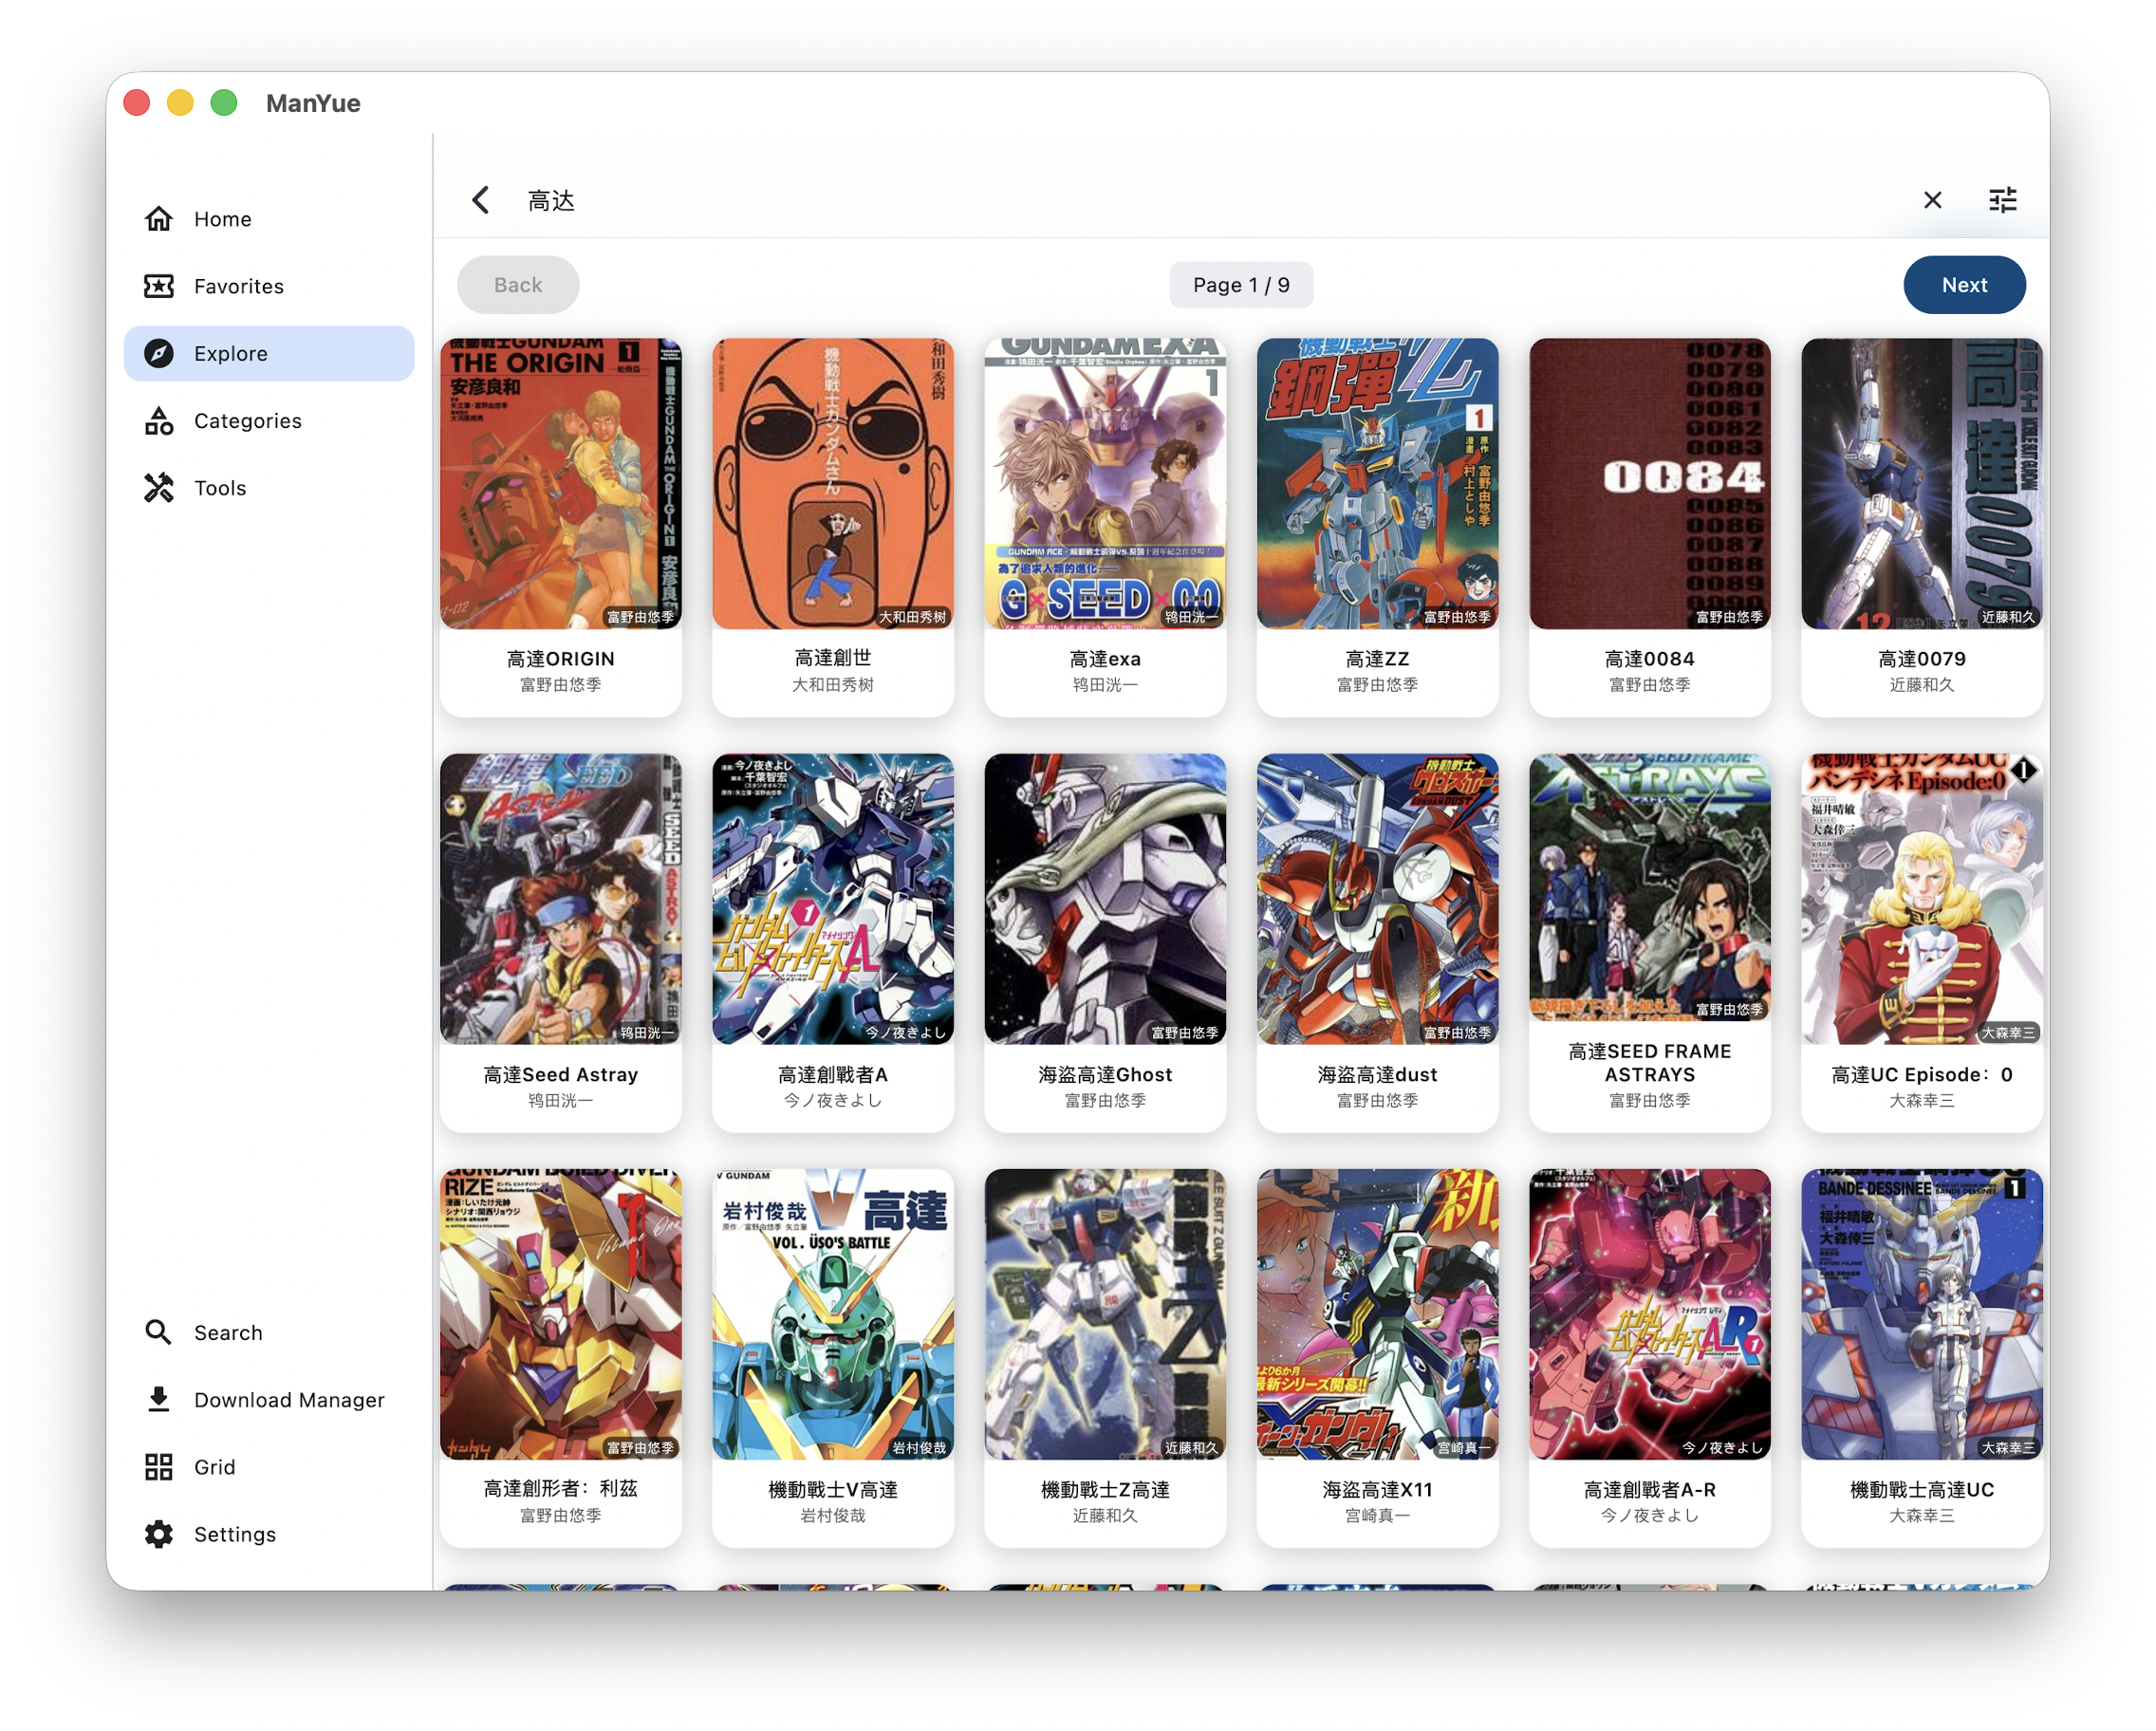Open the 機動戰士V高達 manga cover
The width and height of the screenshot is (2156, 1731).
(832, 1314)
